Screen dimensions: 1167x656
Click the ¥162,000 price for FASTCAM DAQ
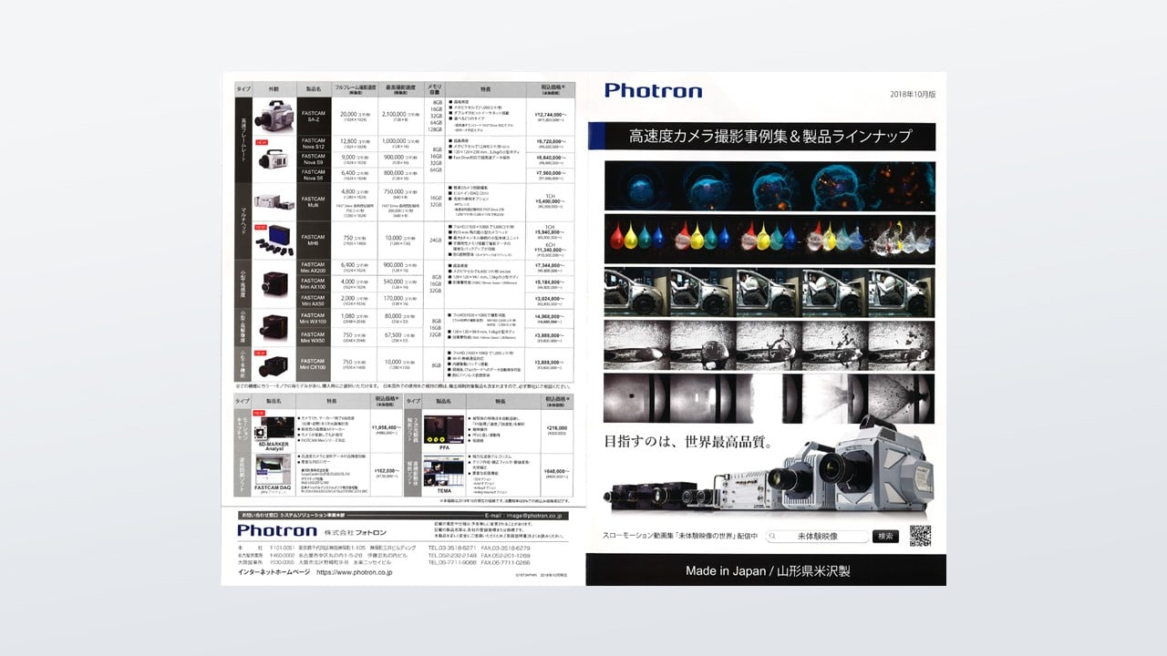[x=387, y=471]
